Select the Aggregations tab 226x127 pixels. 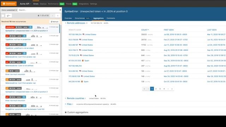tap(98, 18)
